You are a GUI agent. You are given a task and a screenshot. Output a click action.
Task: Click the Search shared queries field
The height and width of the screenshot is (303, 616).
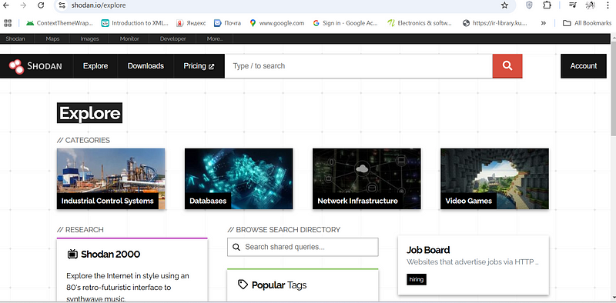303,247
